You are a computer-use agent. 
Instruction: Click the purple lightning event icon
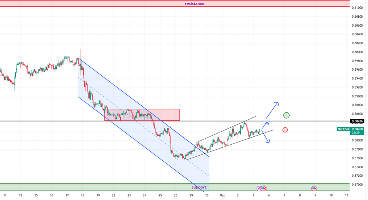pos(259,189)
